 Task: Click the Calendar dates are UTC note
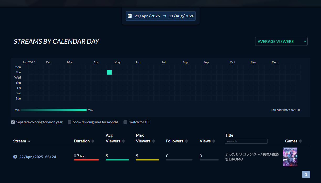pyautogui.click(x=286, y=110)
